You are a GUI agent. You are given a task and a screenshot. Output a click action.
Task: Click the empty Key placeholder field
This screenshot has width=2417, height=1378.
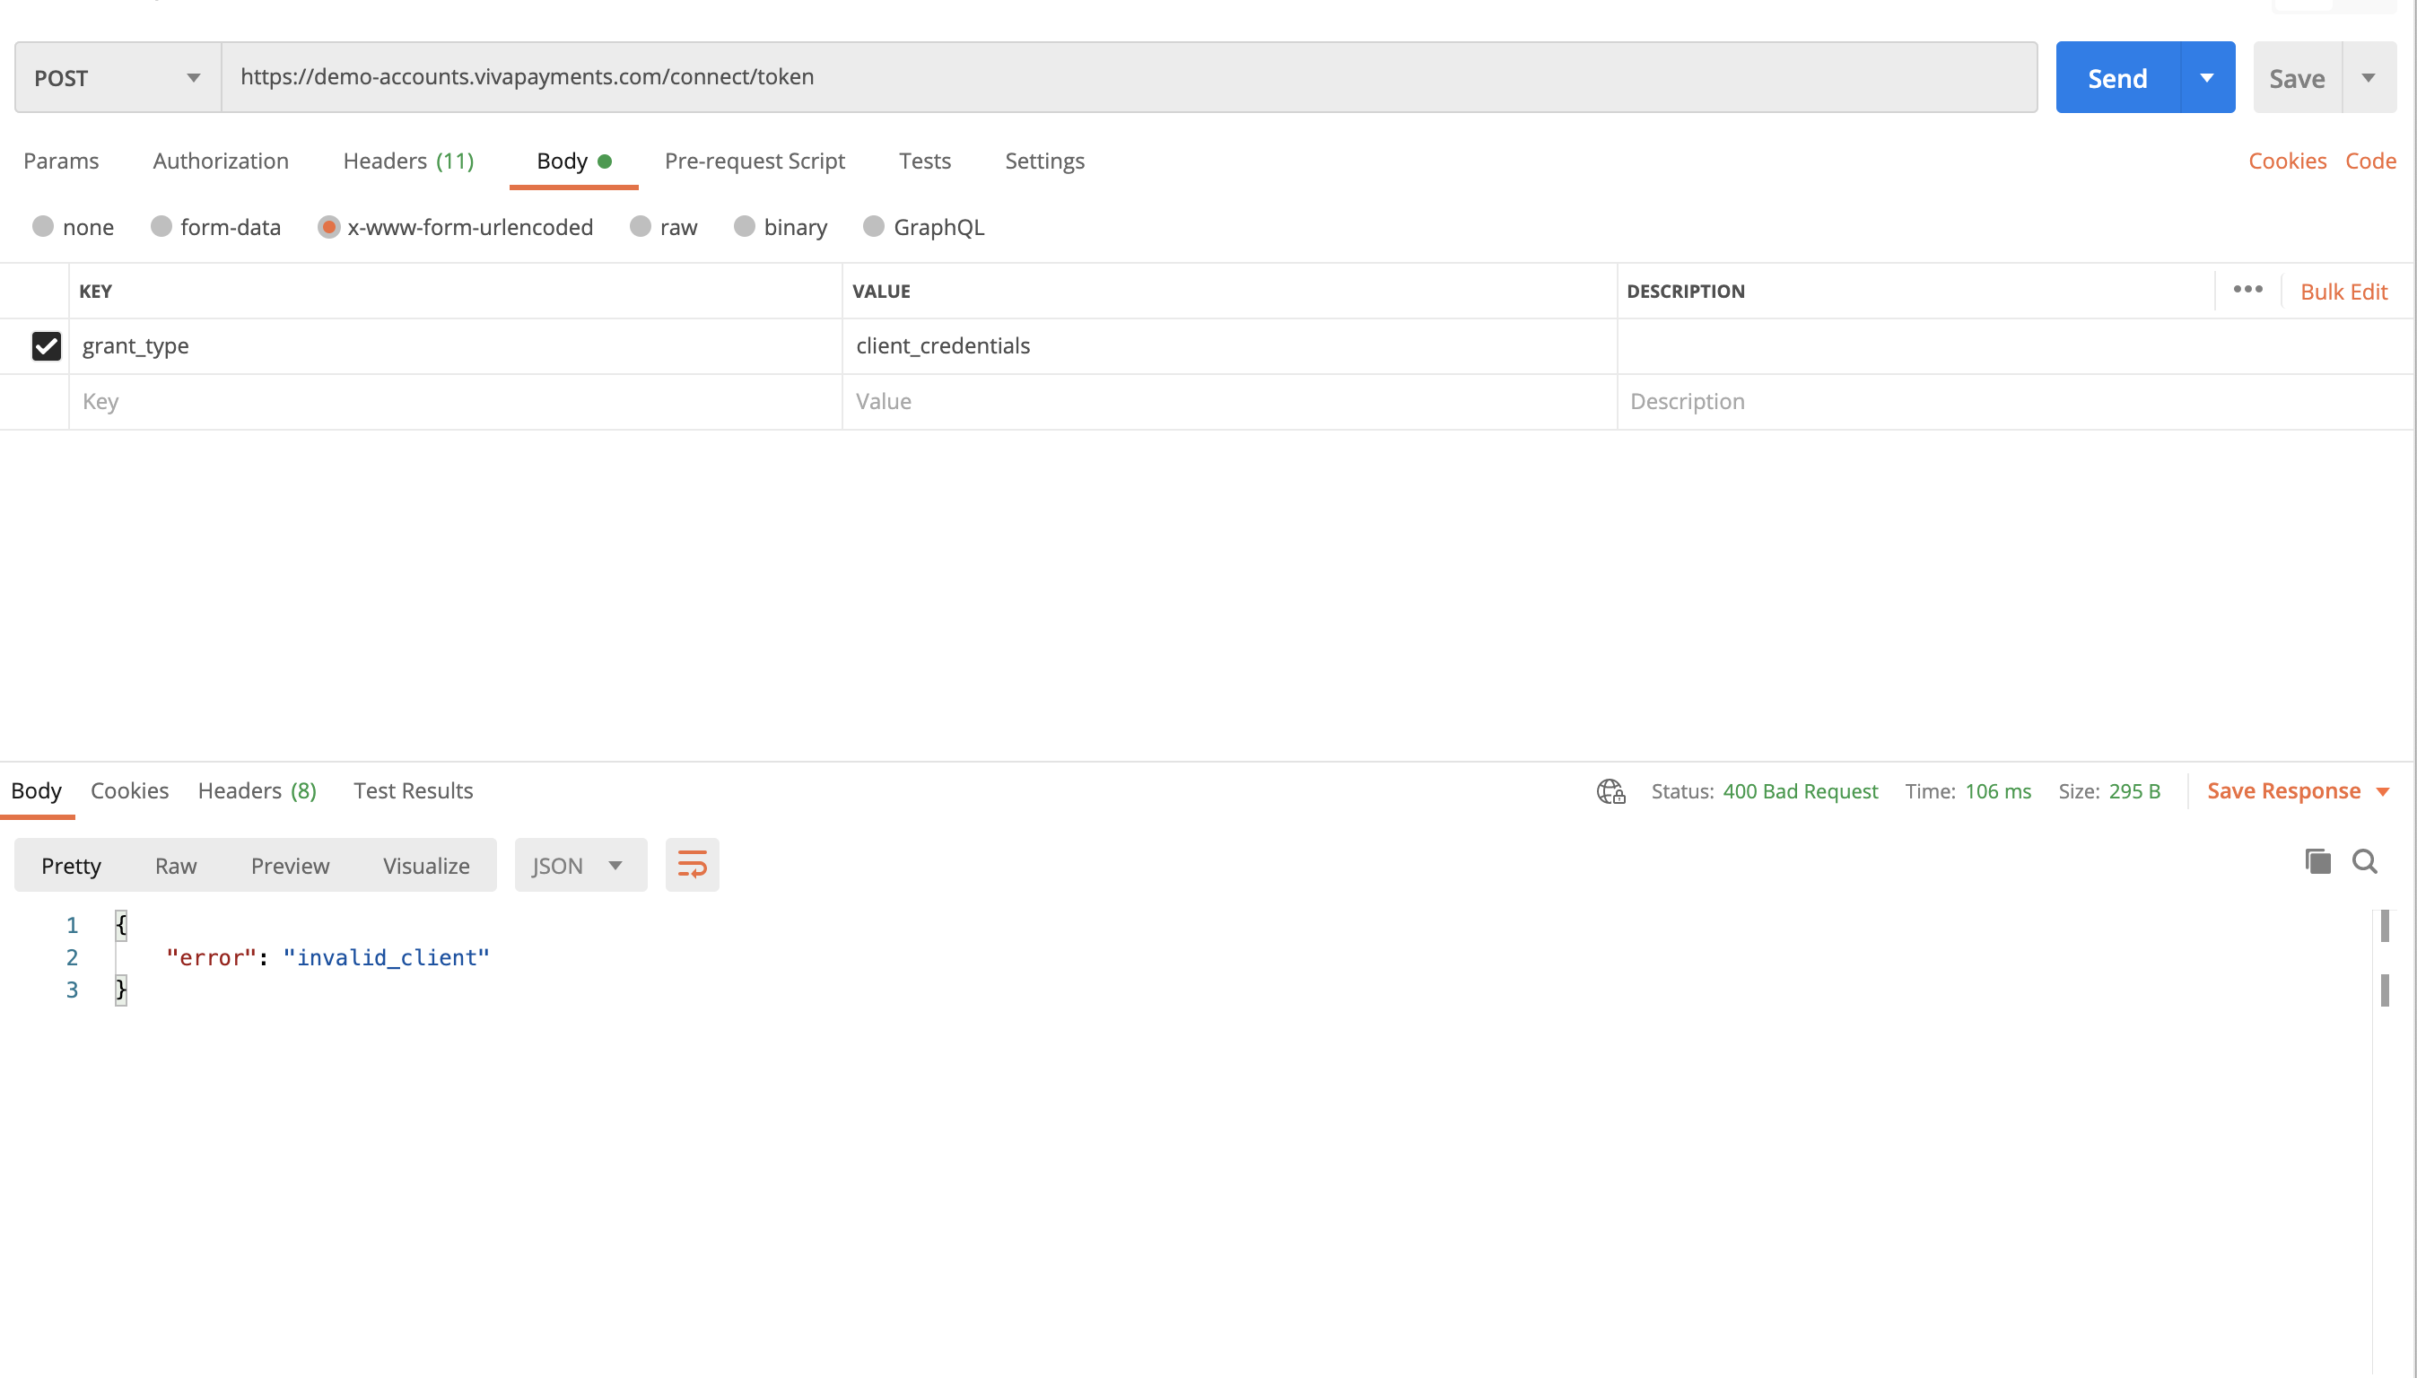click(x=455, y=401)
